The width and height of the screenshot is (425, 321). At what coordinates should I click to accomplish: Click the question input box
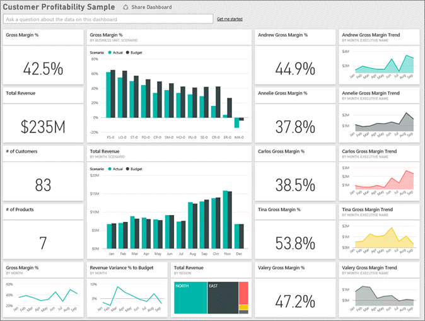tap(107, 20)
